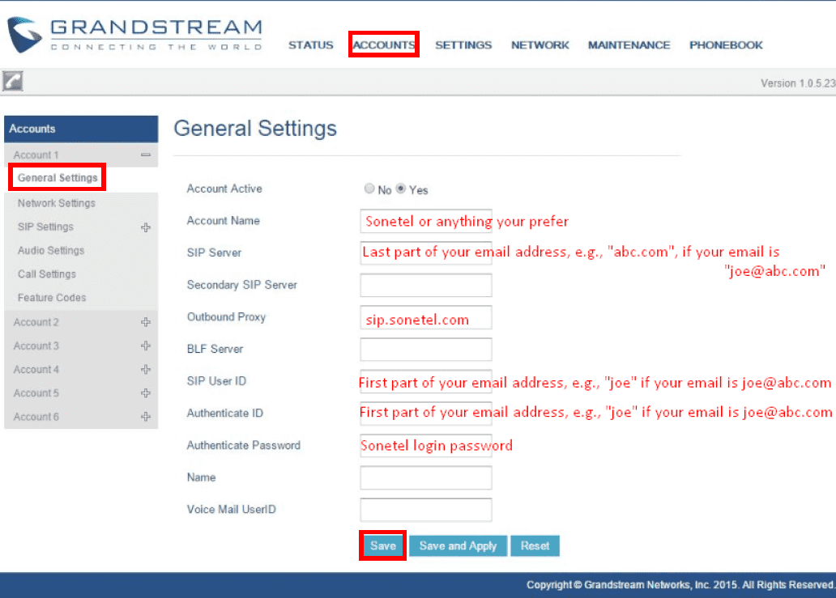Click Save and Apply

tap(458, 546)
